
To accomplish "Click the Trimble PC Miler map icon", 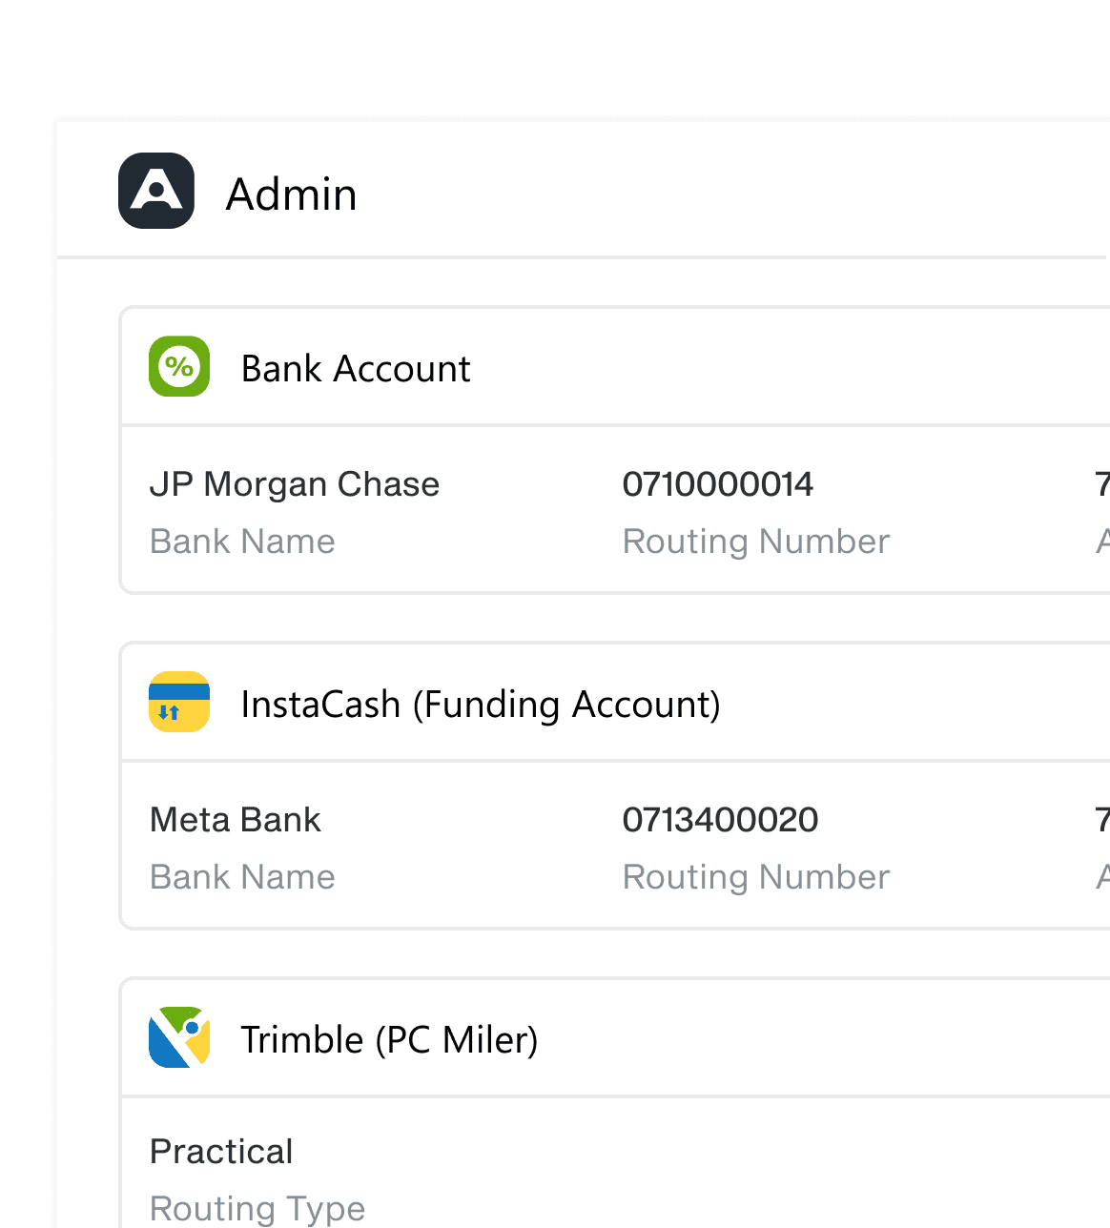I will pyautogui.click(x=179, y=1037).
